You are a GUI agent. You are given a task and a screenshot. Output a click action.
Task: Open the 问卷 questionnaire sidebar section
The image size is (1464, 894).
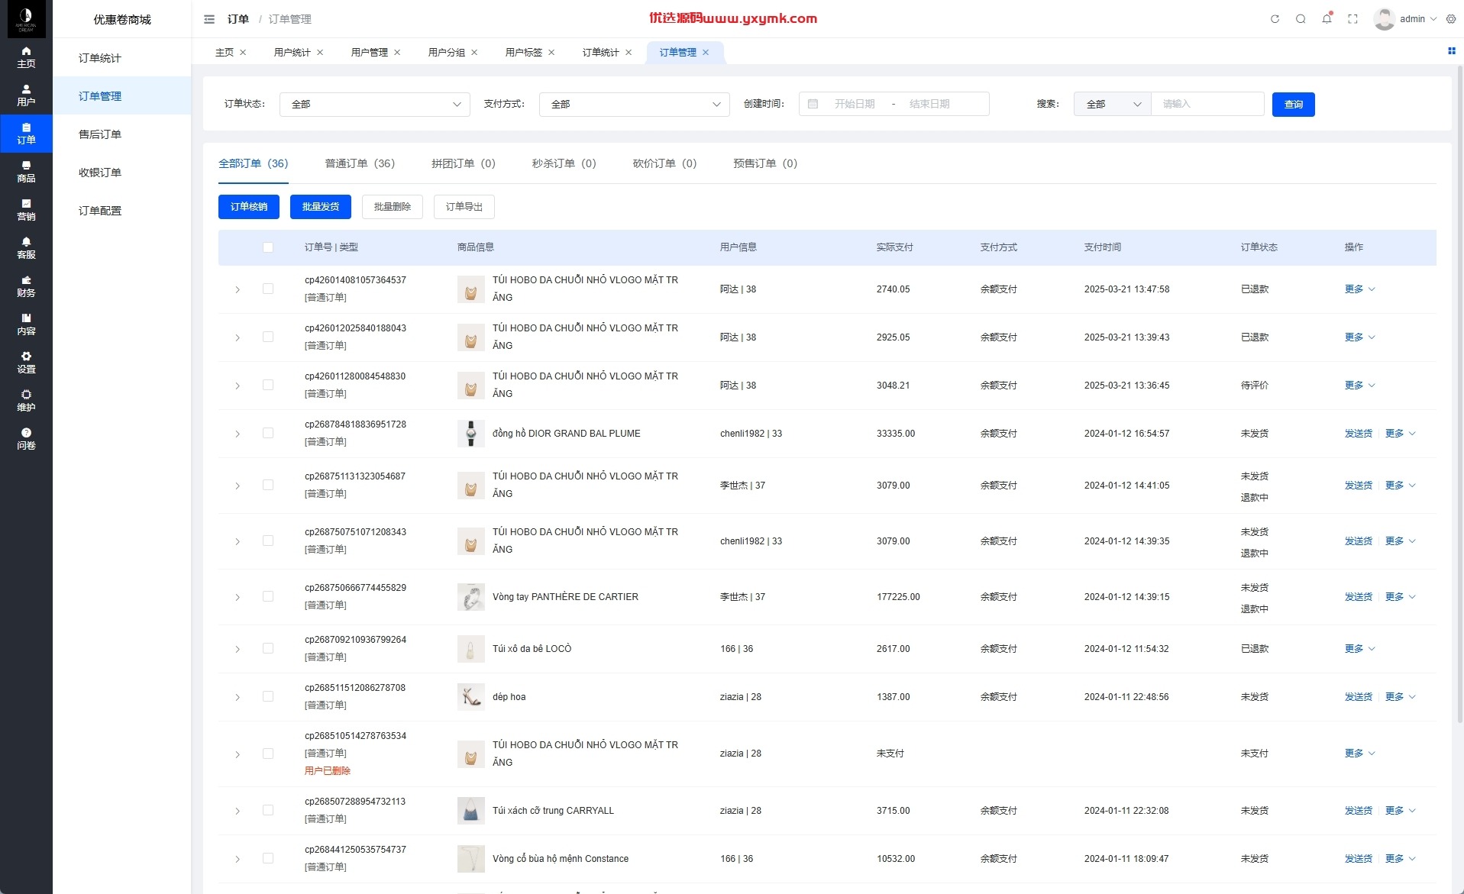(x=26, y=439)
